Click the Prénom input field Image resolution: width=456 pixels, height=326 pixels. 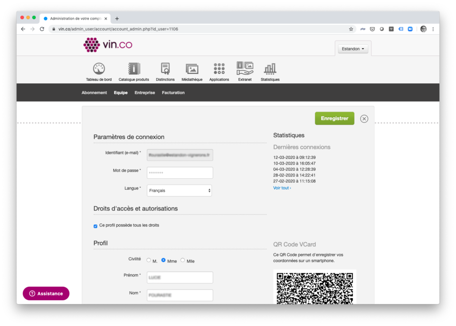click(180, 277)
